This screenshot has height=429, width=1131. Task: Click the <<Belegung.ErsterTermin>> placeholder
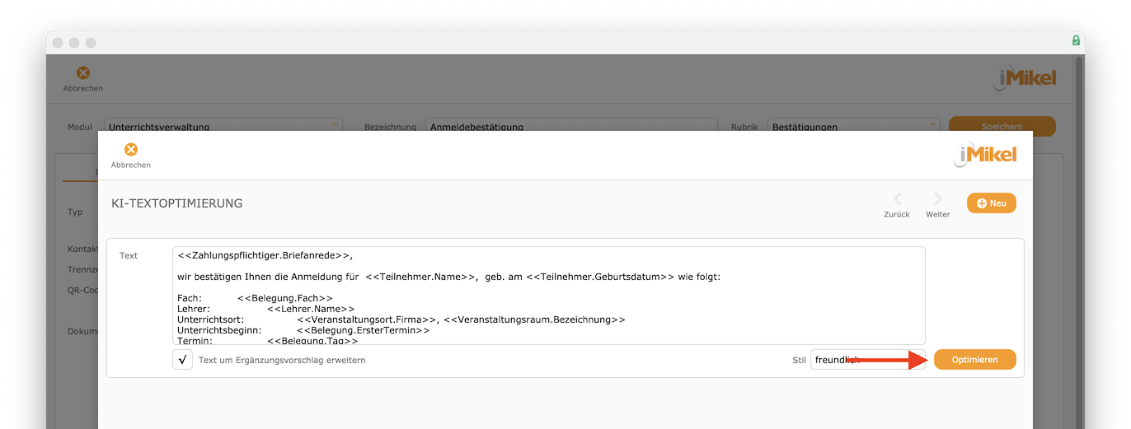coord(363,330)
